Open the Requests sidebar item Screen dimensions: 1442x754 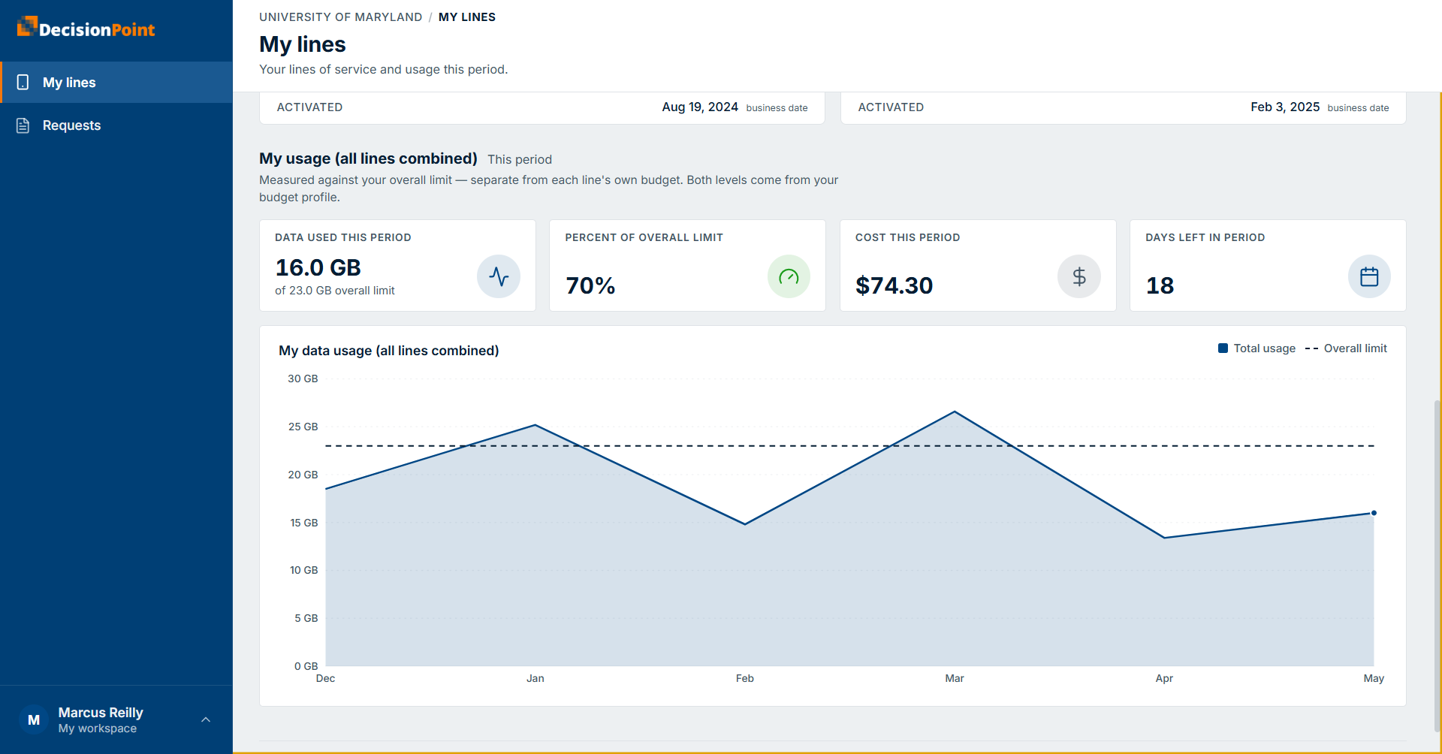116,125
